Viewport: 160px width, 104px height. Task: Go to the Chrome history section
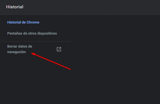pos(23,22)
